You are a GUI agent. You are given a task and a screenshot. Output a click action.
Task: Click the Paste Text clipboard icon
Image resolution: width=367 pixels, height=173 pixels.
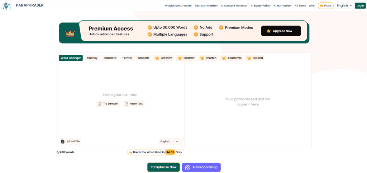click(127, 104)
